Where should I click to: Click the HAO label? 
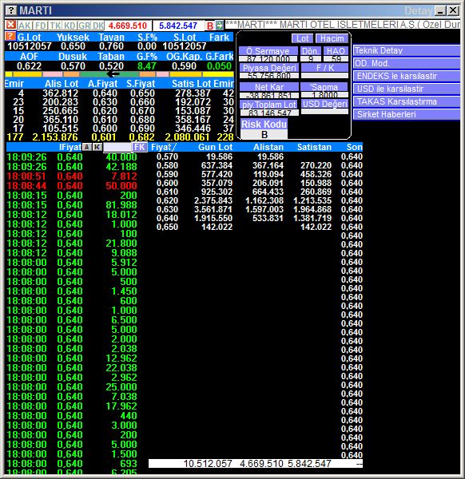click(x=336, y=51)
